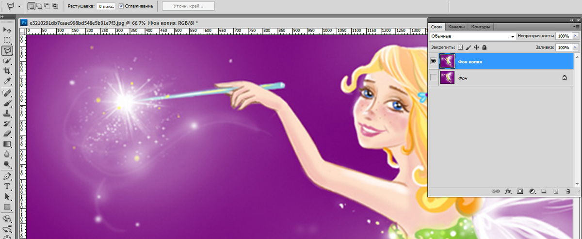Screen dimensions: 582x239
Task: Select the Type tool
Action: [7, 186]
